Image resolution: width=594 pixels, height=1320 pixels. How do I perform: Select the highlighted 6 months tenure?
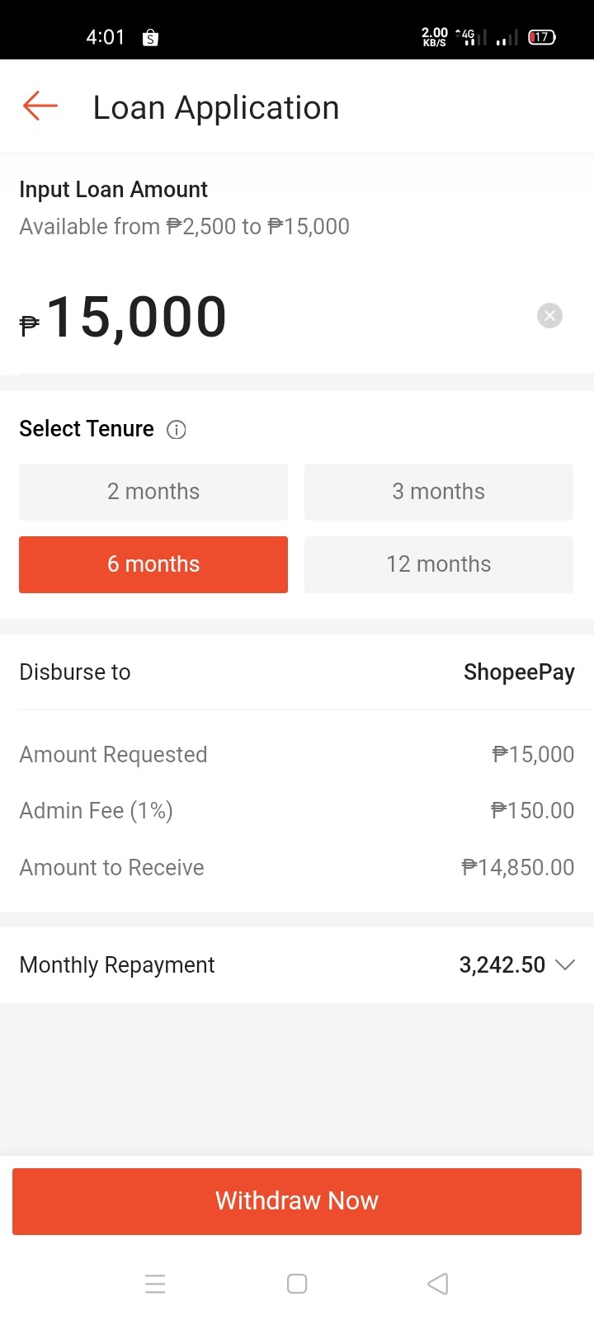[x=153, y=564]
